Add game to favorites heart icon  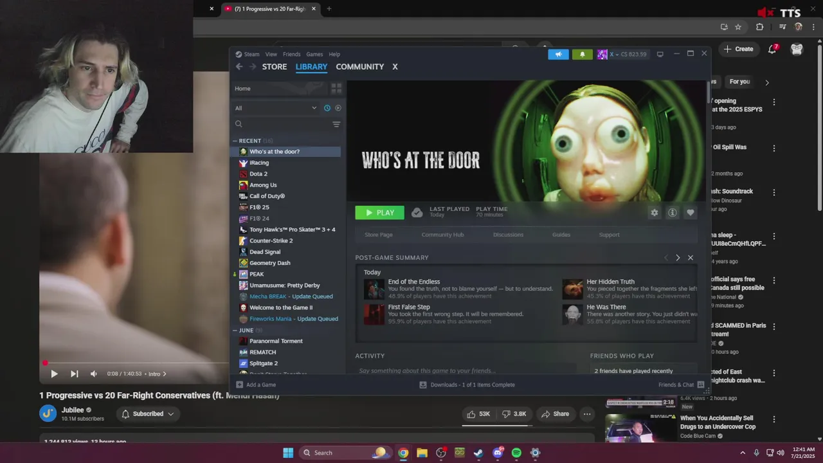click(x=691, y=213)
